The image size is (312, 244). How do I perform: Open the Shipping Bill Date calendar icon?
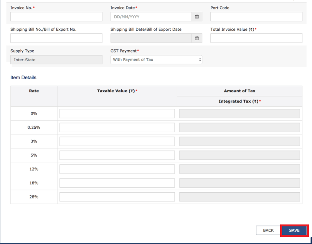pos(197,38)
